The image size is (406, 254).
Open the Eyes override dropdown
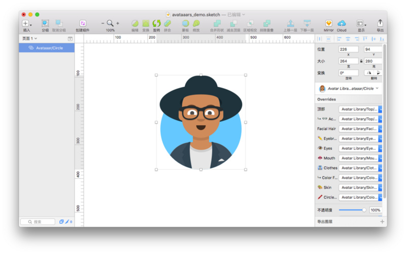point(360,148)
